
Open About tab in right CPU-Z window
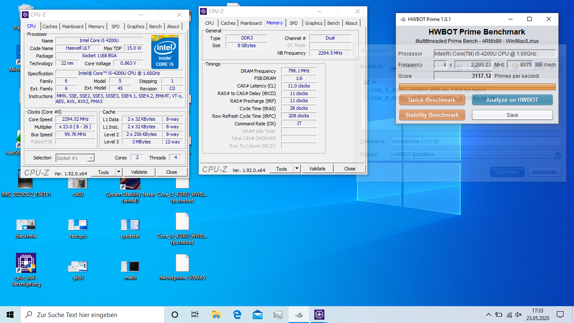352,23
